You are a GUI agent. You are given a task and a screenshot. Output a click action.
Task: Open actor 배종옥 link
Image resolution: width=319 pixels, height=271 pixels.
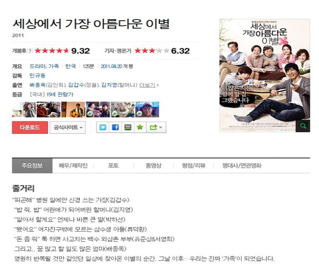pos(37,85)
